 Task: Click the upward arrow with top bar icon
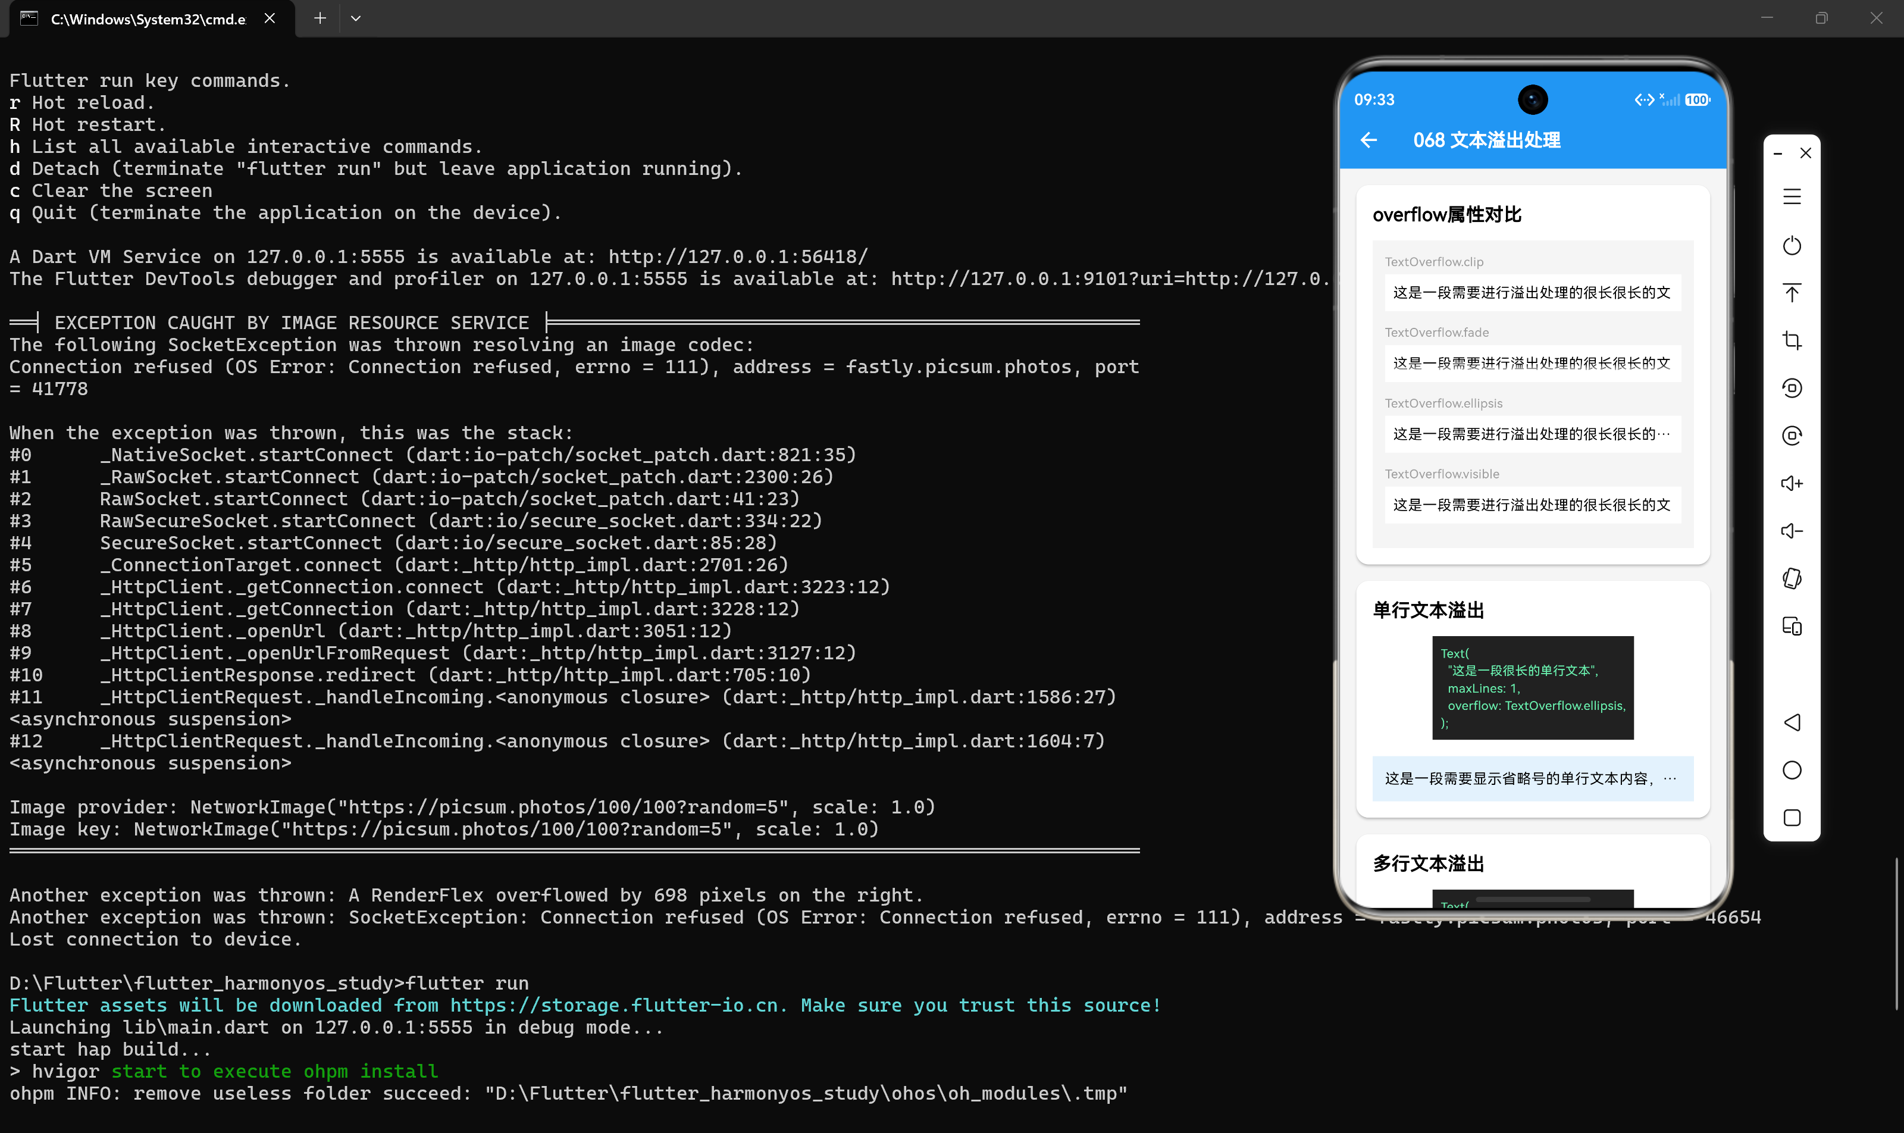coord(1792,292)
